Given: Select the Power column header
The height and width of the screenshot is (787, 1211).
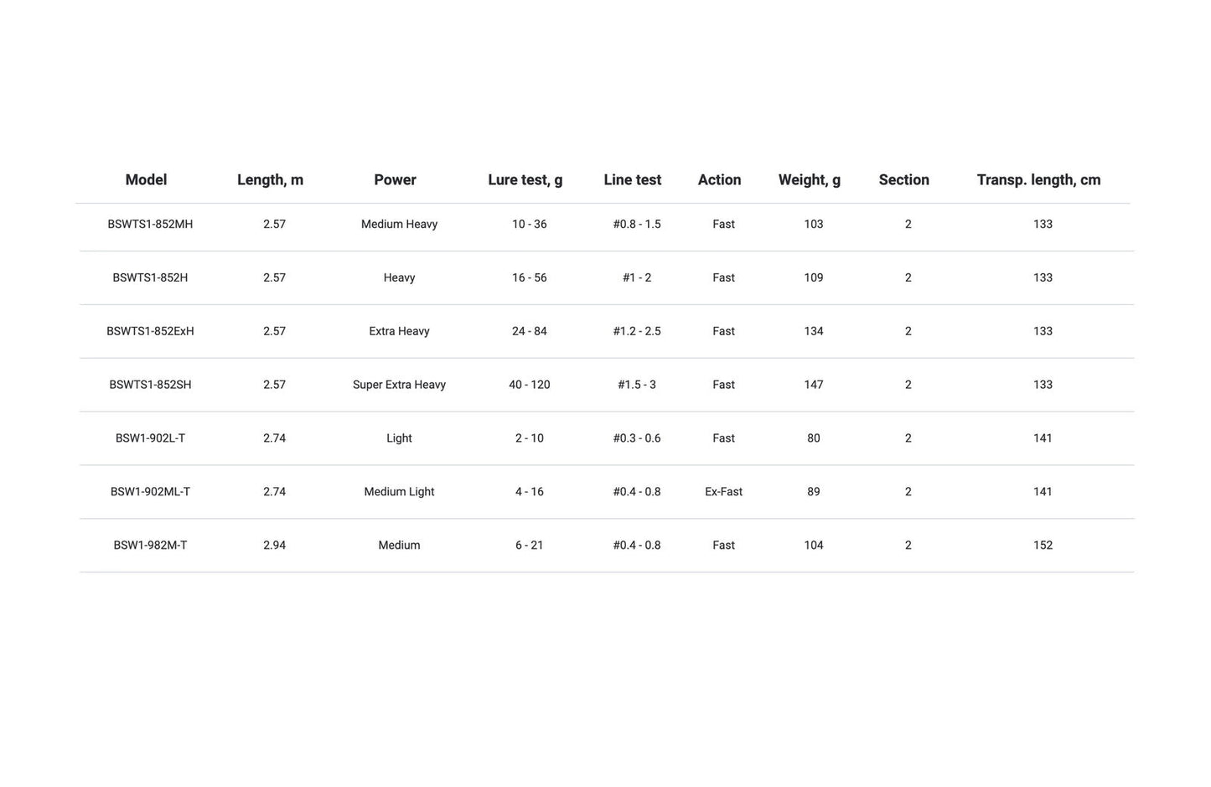Looking at the screenshot, I should (395, 180).
